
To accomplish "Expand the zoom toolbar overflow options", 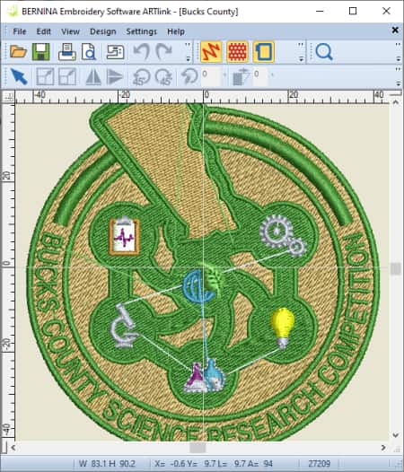I will pyautogui.click(x=398, y=52).
